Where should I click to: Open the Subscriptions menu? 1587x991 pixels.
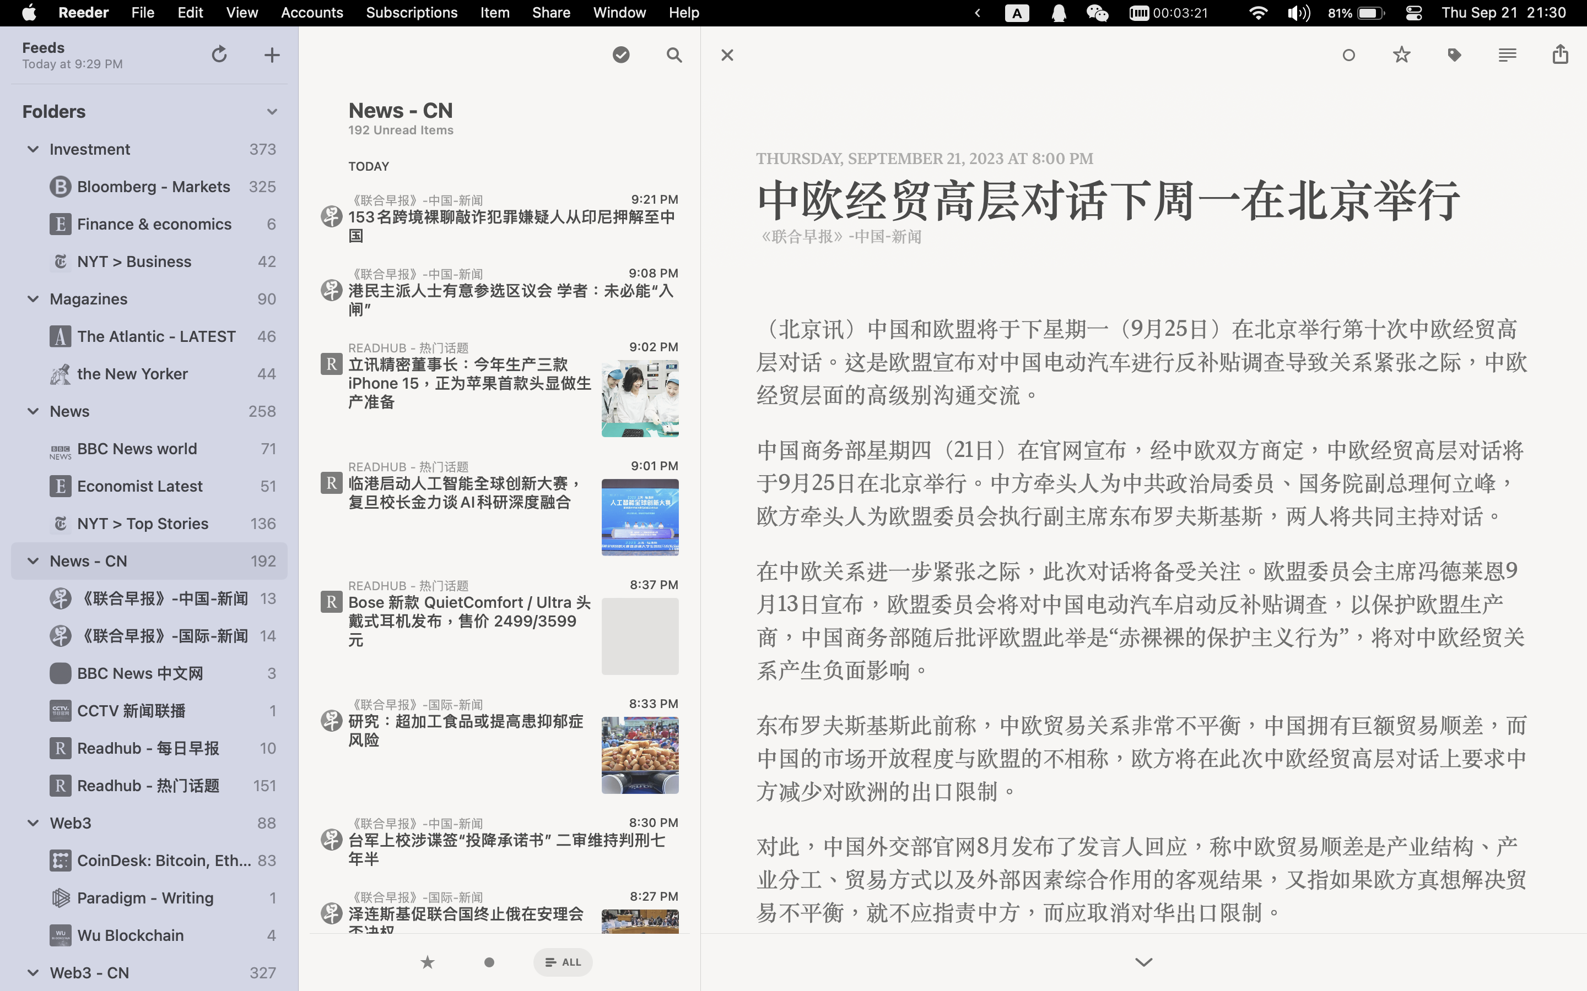click(x=411, y=13)
